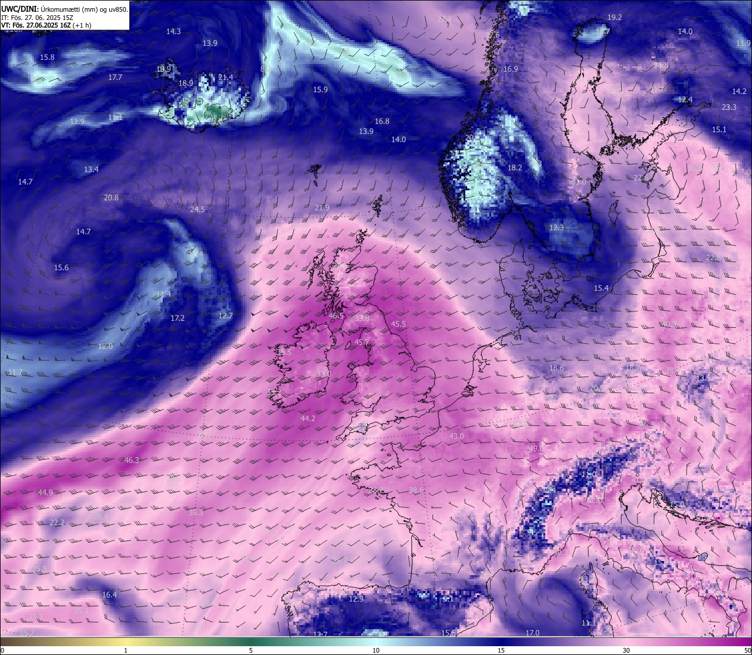Click the 17.2 value label

[177, 318]
